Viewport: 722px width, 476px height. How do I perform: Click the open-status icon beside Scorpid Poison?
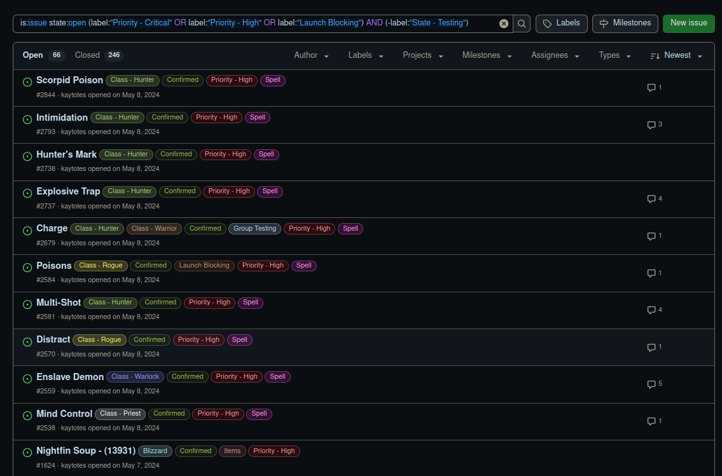[x=27, y=82]
